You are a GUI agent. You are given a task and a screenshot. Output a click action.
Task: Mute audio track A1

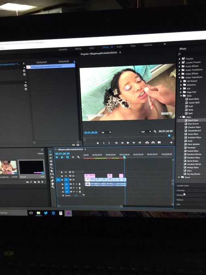(74, 184)
